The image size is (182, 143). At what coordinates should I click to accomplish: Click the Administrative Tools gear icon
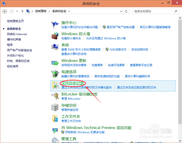[x=55, y=140]
